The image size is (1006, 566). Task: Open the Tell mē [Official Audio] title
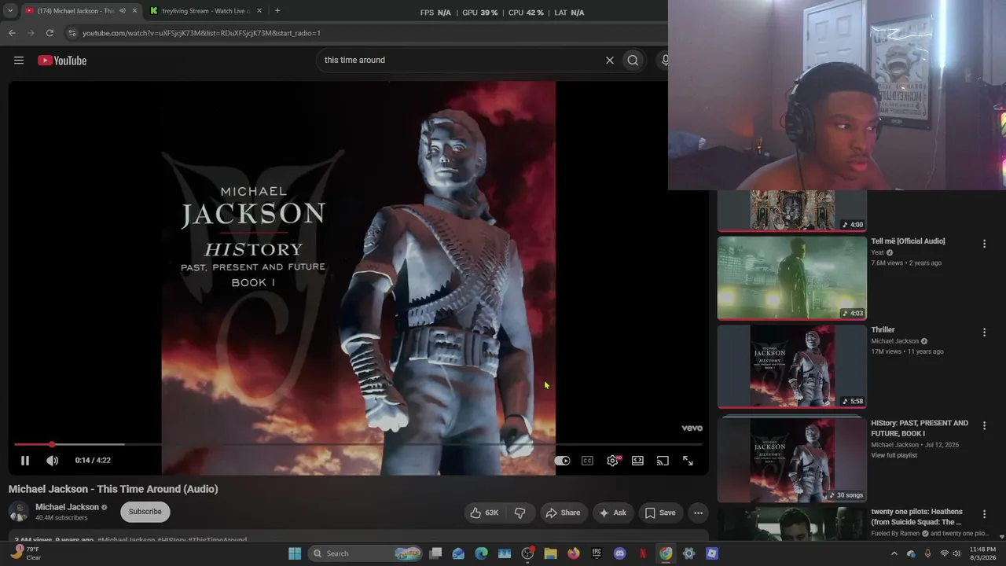coord(908,241)
